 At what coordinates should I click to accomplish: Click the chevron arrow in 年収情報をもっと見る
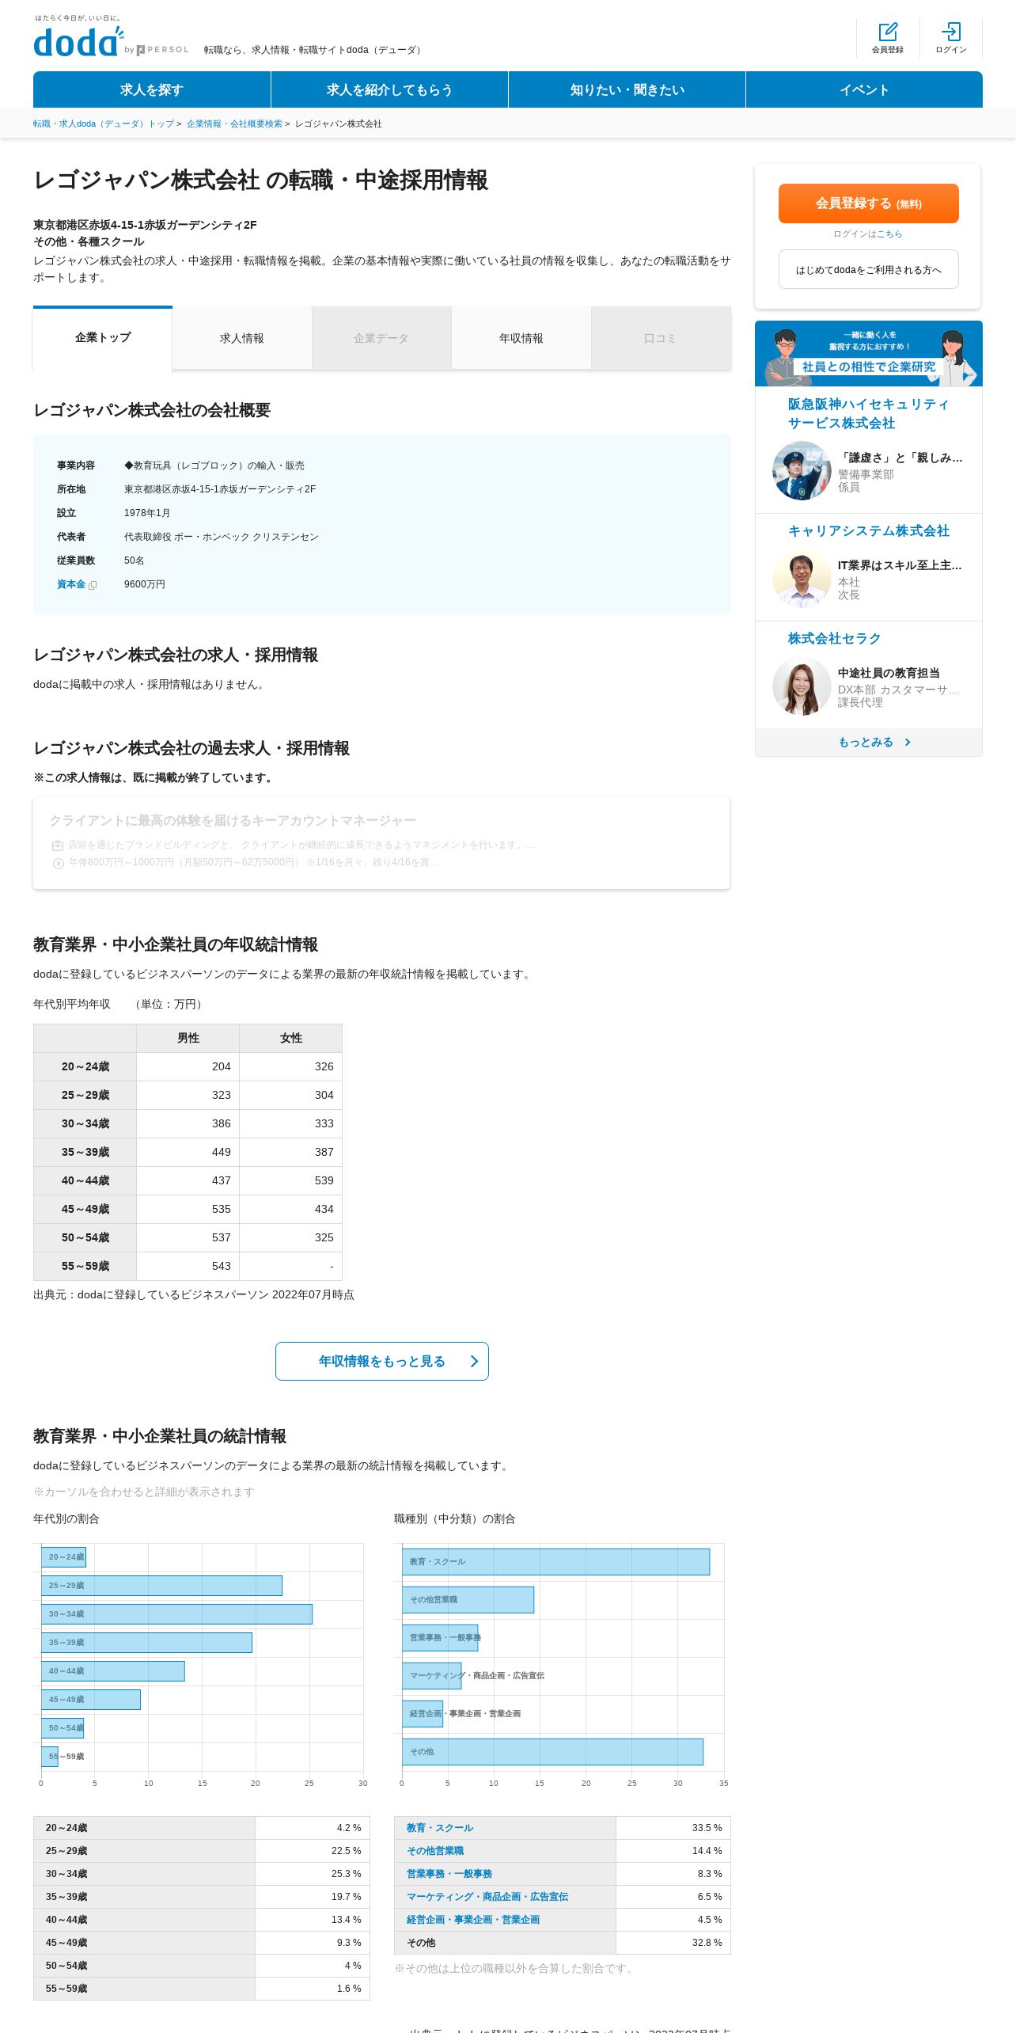(x=474, y=1361)
